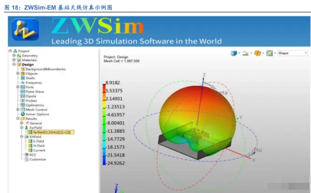Click the 8.9182 color scale maximum
The height and width of the screenshot is (193, 311).
[113, 82]
